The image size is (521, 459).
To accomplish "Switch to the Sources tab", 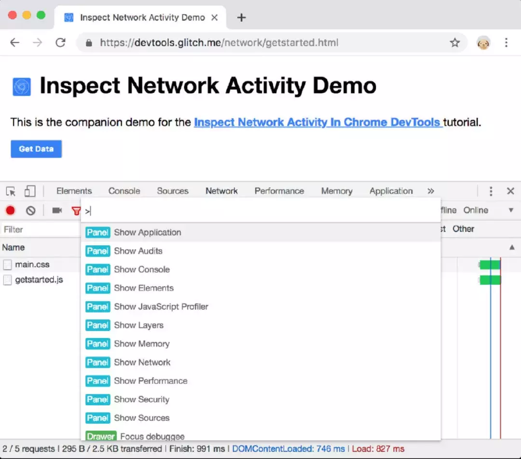I will pos(172,191).
